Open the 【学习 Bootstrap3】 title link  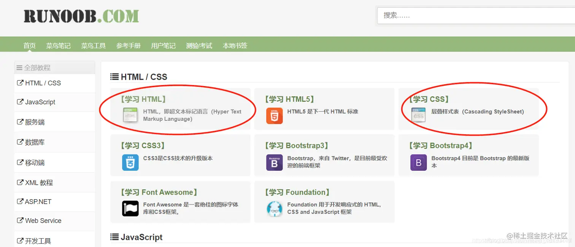(296, 146)
